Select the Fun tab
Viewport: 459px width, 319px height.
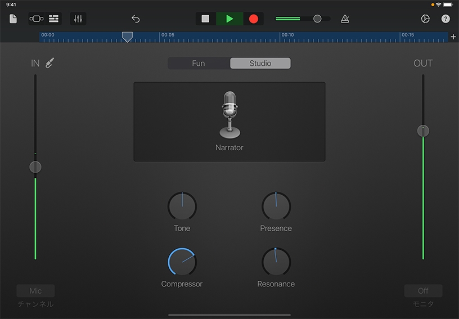(199, 63)
